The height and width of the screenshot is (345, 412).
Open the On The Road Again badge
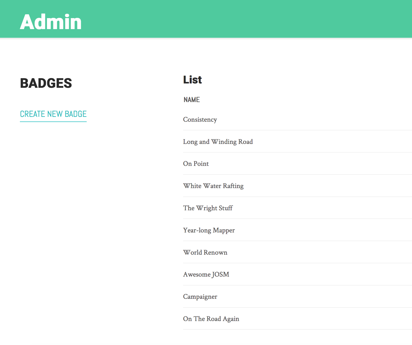211,319
